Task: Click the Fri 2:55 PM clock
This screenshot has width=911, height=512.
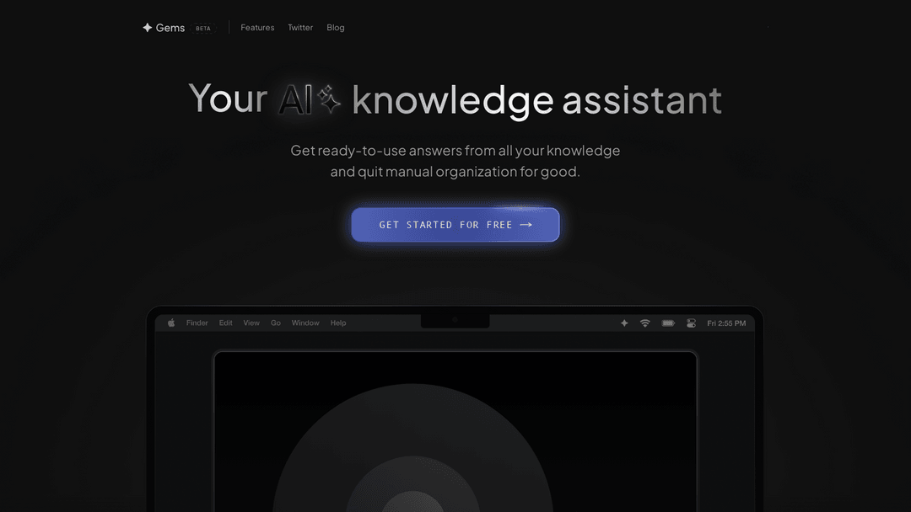Action: point(726,323)
